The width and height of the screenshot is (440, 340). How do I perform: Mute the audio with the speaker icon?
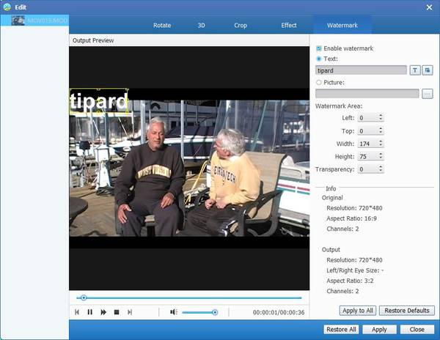click(x=174, y=312)
